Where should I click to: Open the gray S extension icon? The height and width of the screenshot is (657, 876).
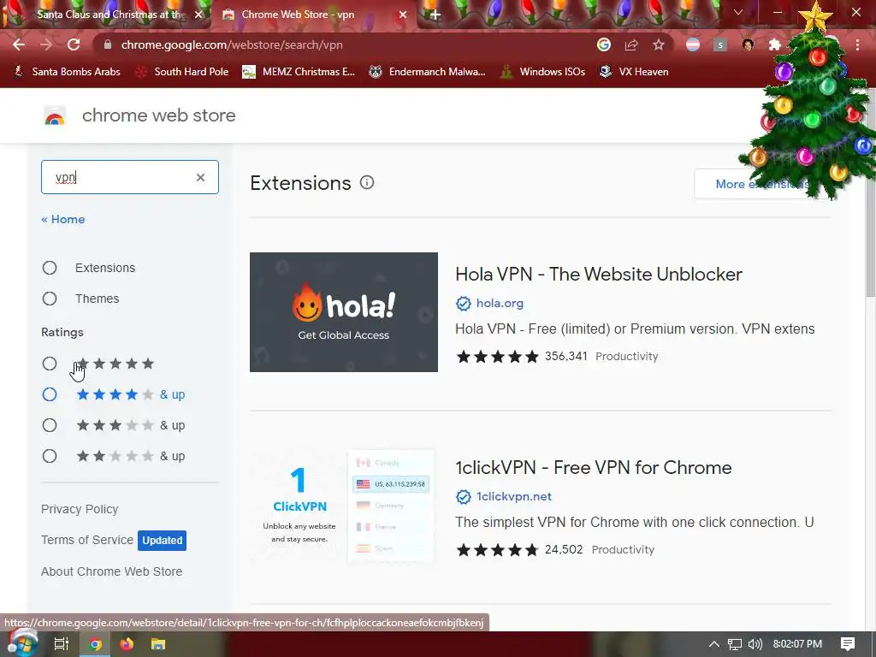coord(720,44)
